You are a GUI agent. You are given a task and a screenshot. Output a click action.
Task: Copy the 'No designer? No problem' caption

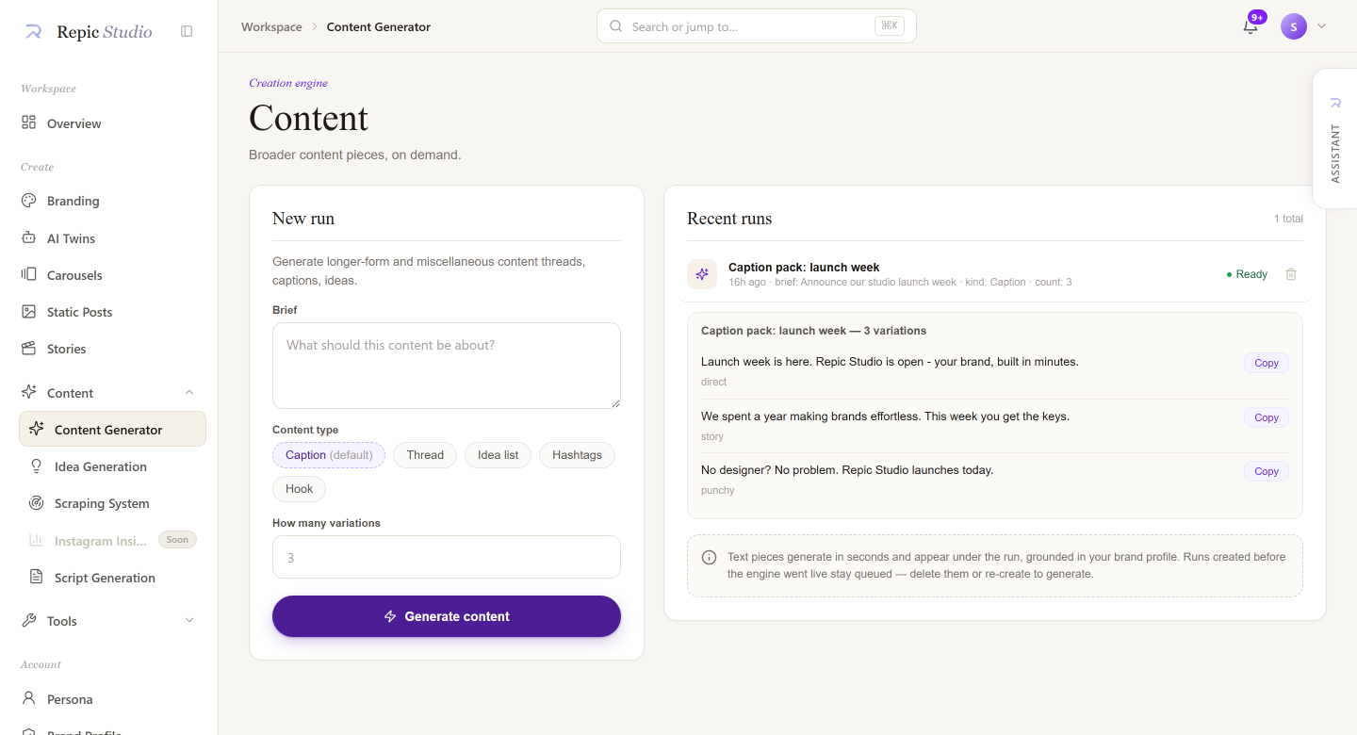[1267, 471]
